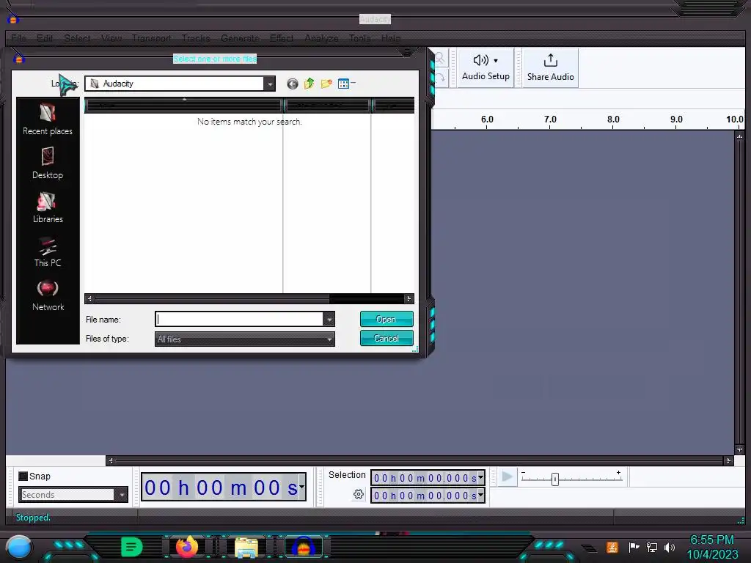This screenshot has height=563, width=751.
Task: Select the Desktop shortcut in the dialog sidebar
Action: coord(48,163)
